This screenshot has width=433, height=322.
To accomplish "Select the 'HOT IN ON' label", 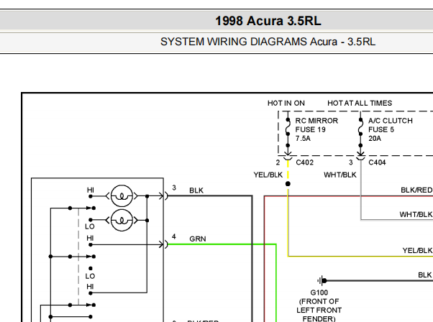I will click(x=286, y=103).
